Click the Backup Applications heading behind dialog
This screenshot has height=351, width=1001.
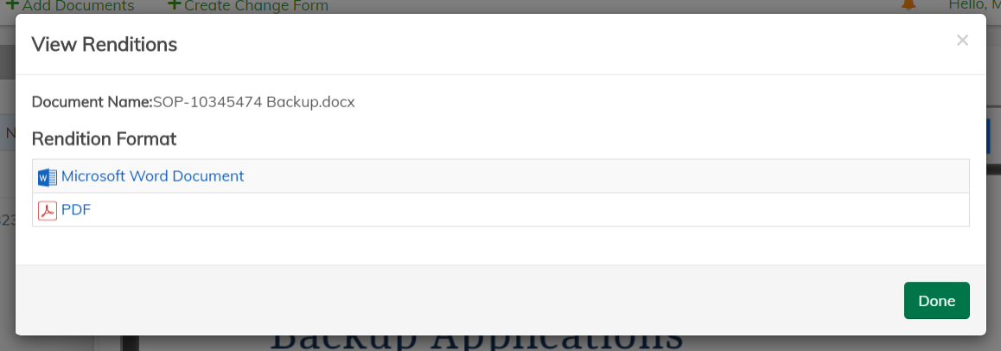(475, 341)
